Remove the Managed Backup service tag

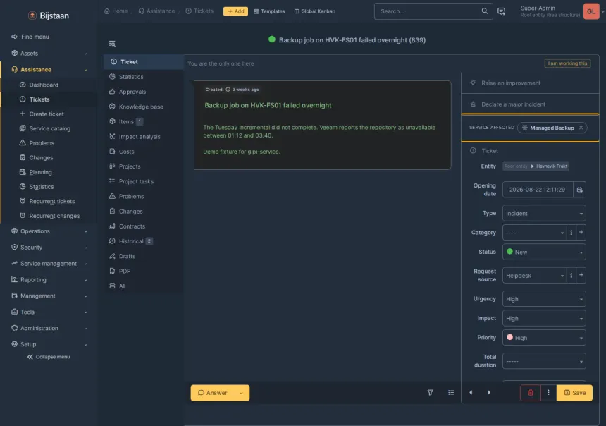(x=581, y=128)
